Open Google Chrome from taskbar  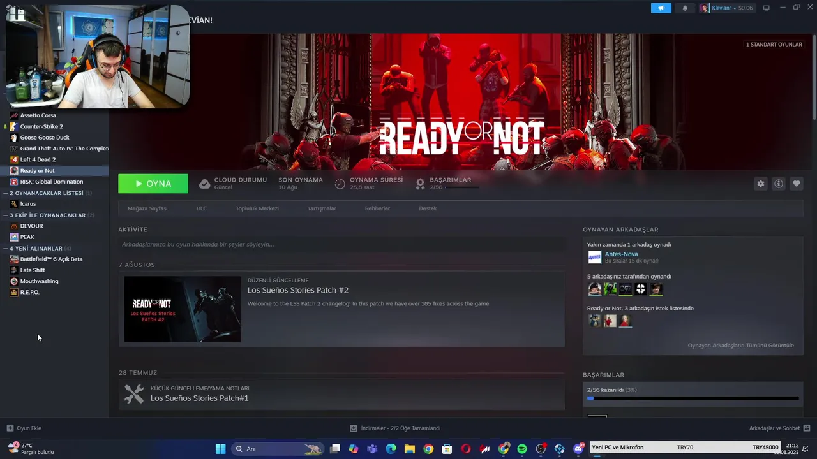(428, 449)
